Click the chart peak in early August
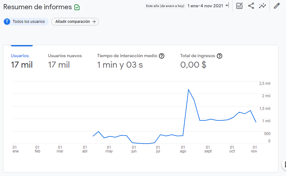The width and height of the screenshot is (286, 176). point(189,89)
